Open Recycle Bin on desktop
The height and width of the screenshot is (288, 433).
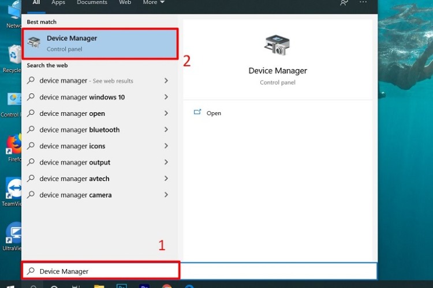click(x=14, y=55)
